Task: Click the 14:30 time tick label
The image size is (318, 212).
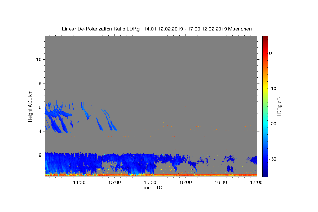Action: click(79, 183)
